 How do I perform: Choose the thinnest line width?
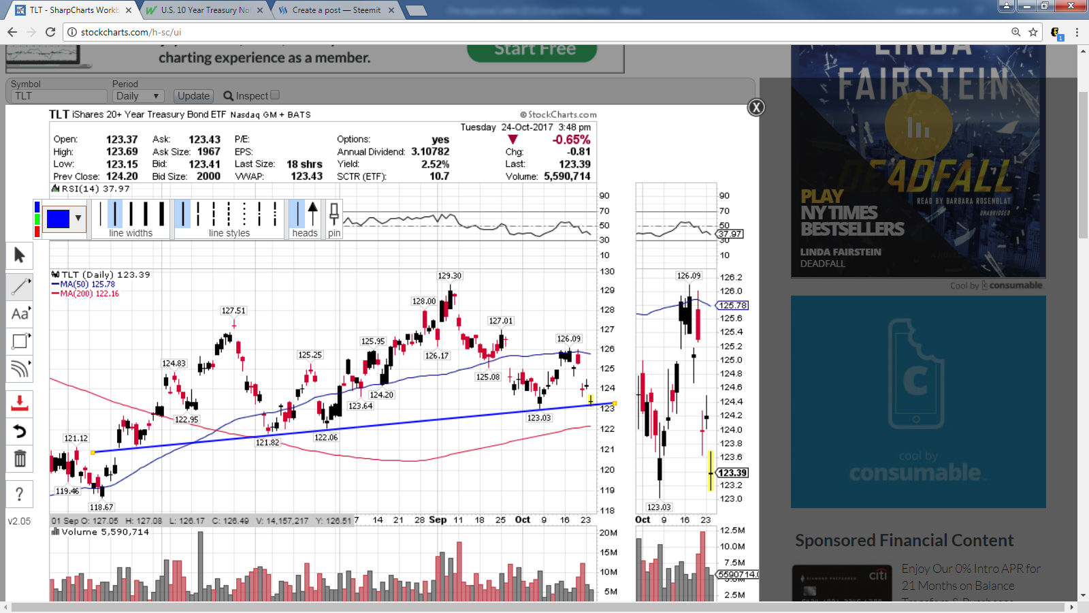tap(100, 214)
